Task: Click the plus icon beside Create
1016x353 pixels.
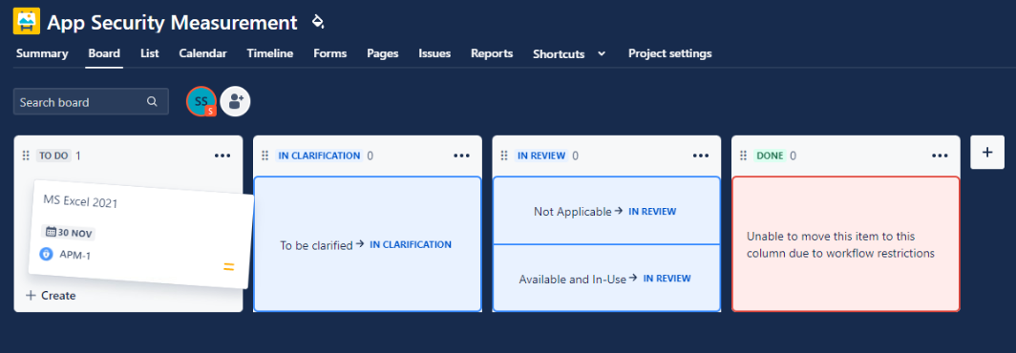Action: coord(31,296)
